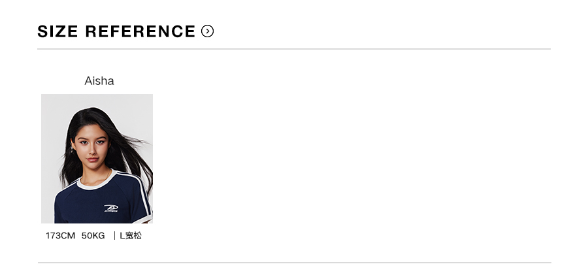Open the SIZE REFERENCE heading
The height and width of the screenshot is (279, 588).
pyautogui.click(x=116, y=31)
